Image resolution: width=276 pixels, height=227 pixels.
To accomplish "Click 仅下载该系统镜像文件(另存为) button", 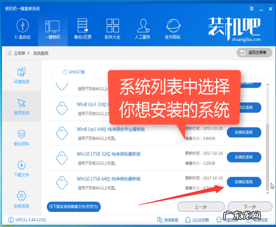I will click(74, 207).
